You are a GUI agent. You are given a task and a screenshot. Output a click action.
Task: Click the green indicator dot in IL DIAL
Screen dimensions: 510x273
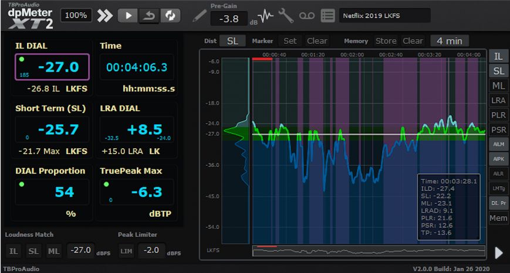pos(22,59)
